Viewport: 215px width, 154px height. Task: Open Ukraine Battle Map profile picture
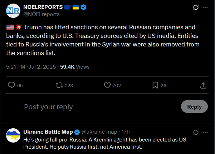click(13, 135)
